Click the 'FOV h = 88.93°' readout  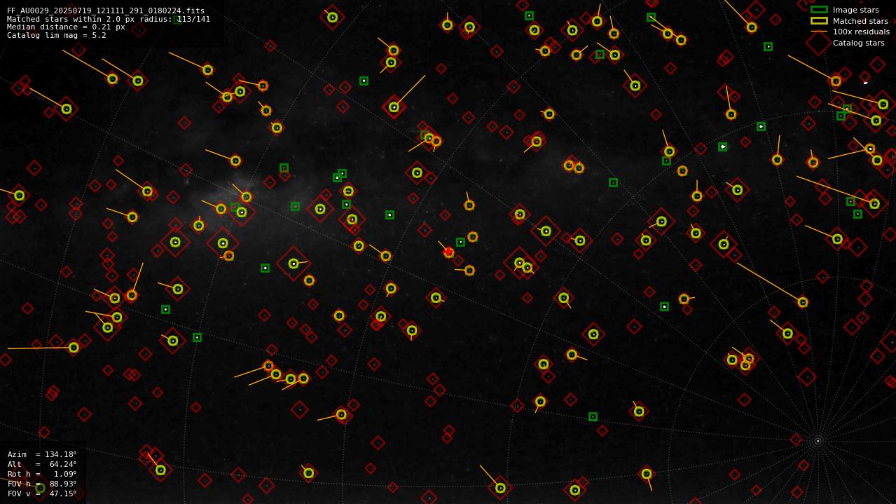pos(42,484)
